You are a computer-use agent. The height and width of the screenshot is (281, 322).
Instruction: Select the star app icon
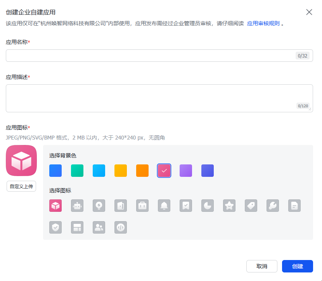(229, 206)
